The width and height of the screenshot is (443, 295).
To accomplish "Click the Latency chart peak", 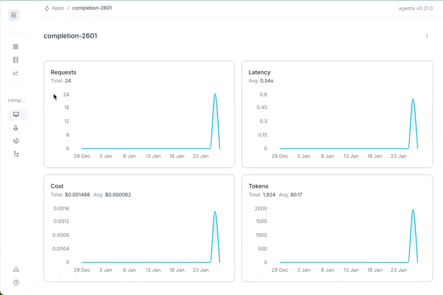I will point(413,99).
